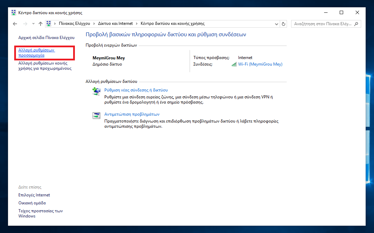Click the Back arrow navigation button
374x233 pixels.
15,24
